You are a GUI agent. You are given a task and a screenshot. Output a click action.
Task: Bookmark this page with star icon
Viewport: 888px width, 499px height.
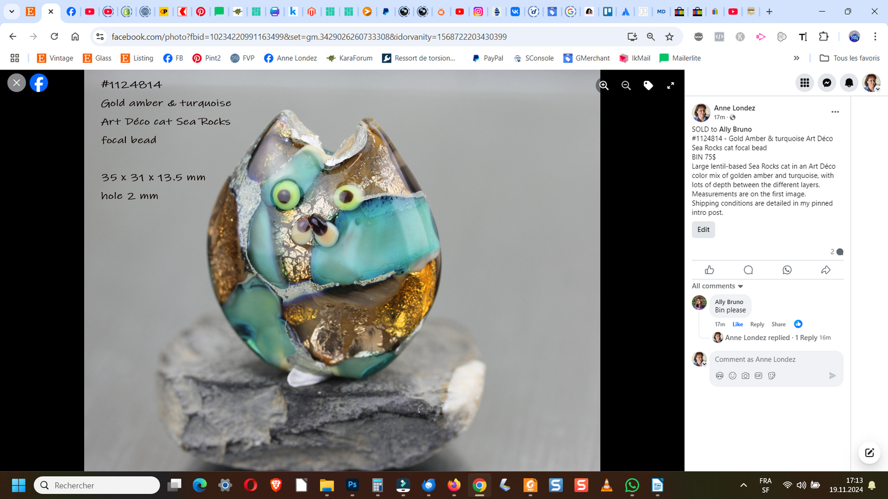pos(669,37)
